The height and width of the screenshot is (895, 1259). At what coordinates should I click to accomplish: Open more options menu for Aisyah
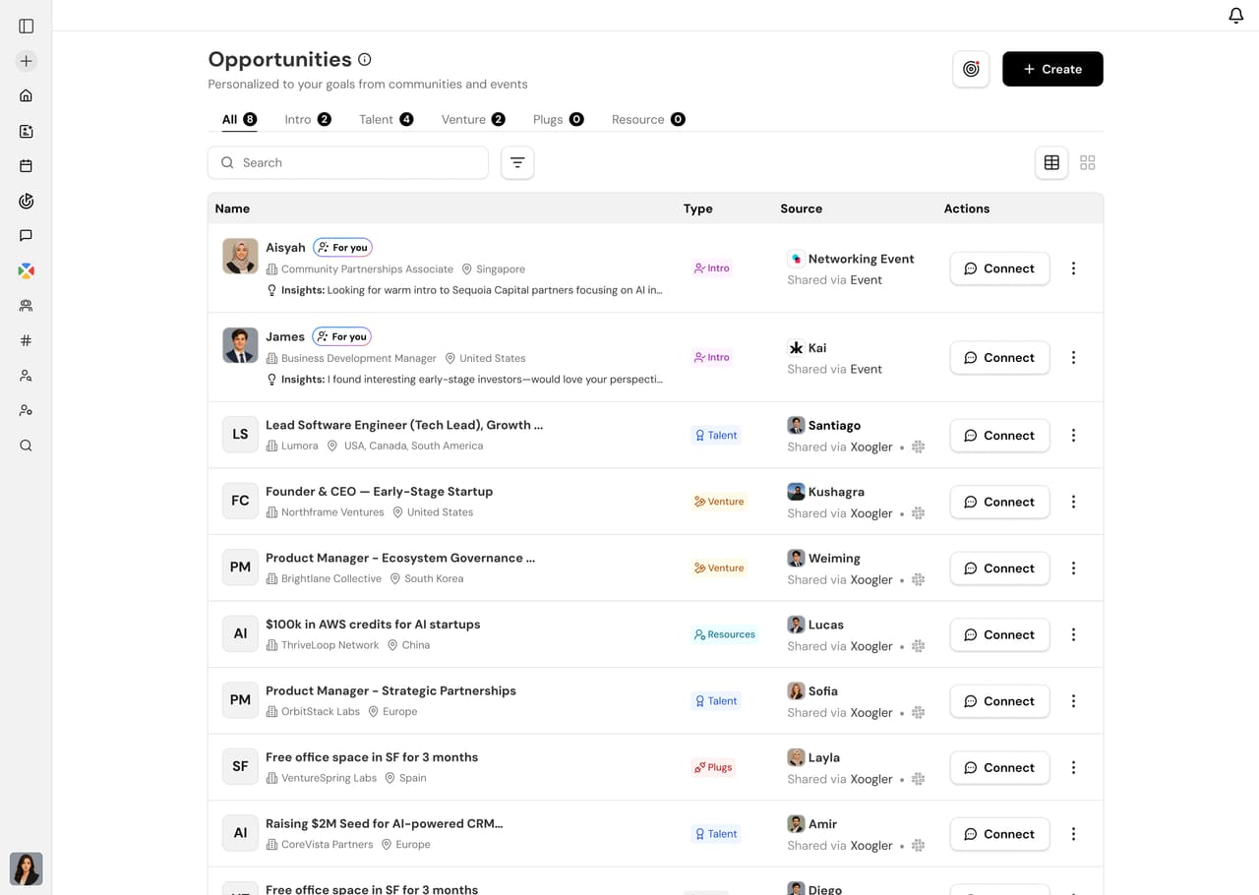(1073, 268)
